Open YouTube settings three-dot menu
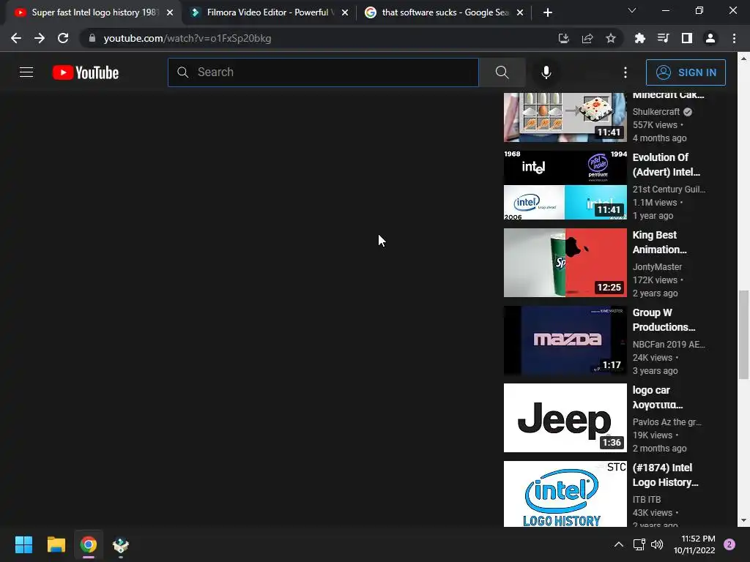The width and height of the screenshot is (750, 562). click(x=625, y=72)
